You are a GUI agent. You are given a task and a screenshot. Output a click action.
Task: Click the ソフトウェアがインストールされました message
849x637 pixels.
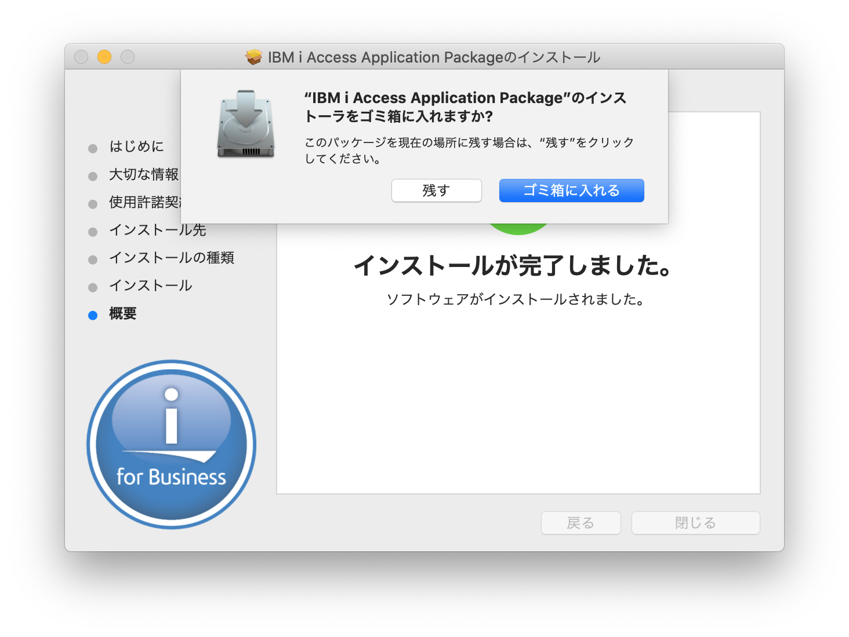(516, 299)
